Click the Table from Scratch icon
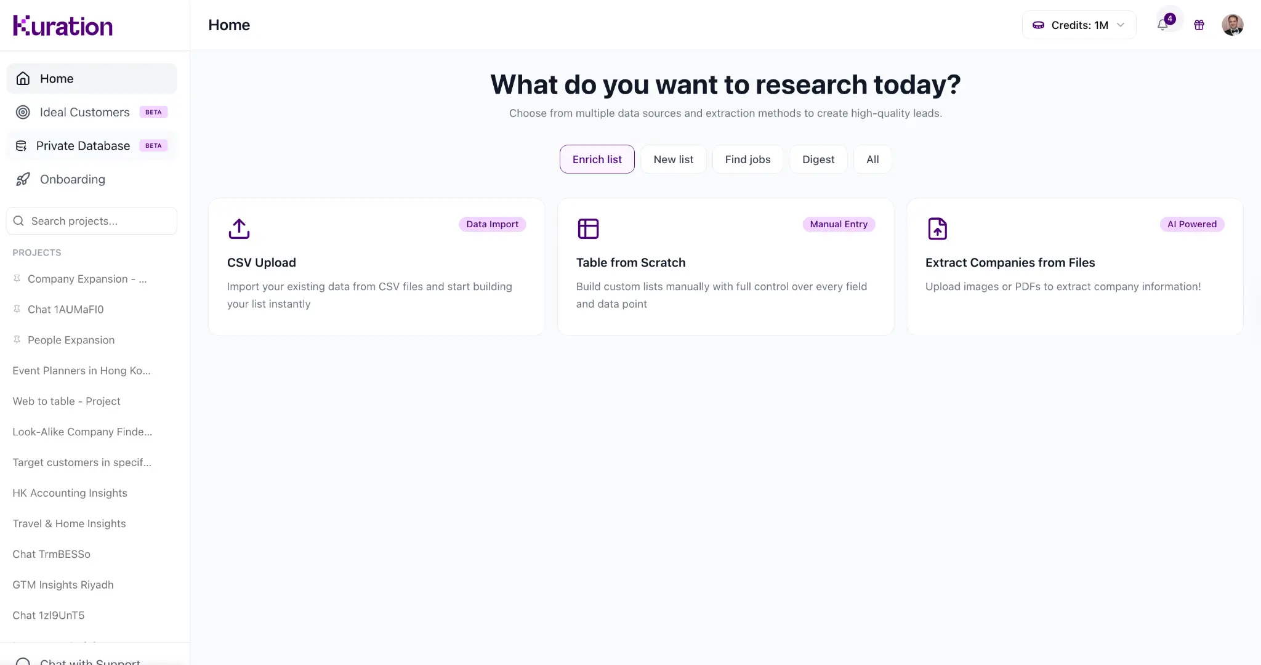This screenshot has height=665, width=1261. coord(588,228)
